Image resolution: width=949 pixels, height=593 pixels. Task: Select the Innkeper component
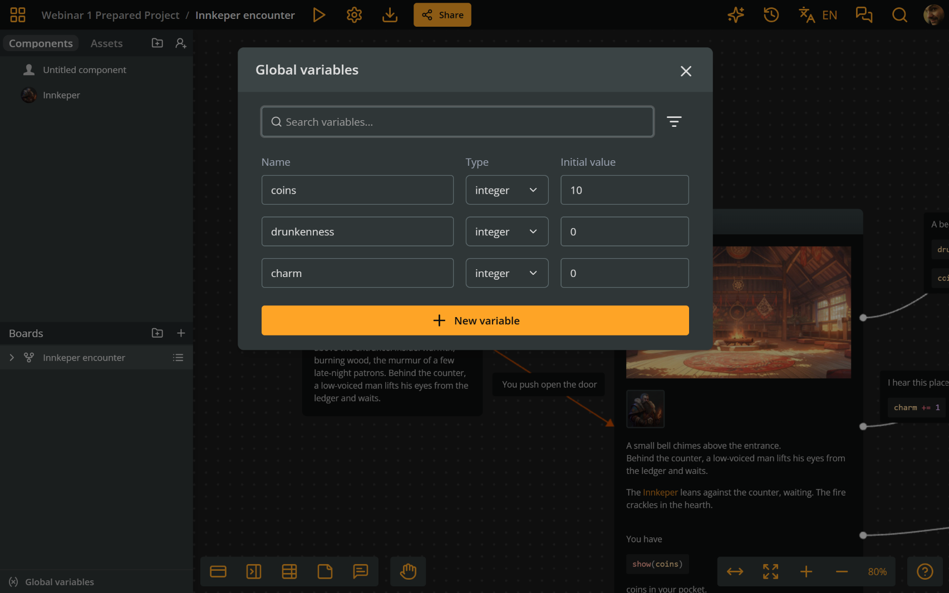[97, 95]
